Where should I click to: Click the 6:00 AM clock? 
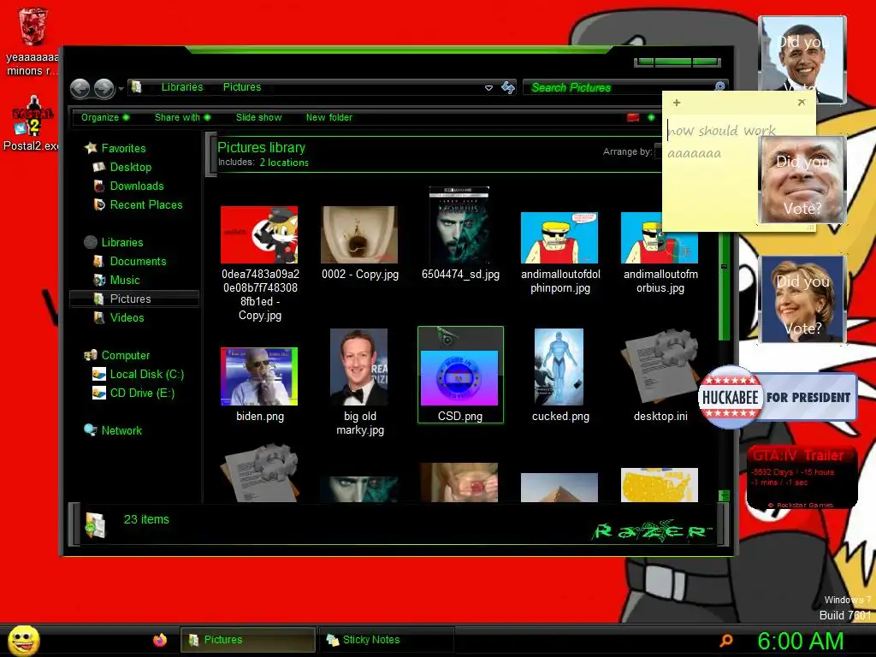point(801,641)
